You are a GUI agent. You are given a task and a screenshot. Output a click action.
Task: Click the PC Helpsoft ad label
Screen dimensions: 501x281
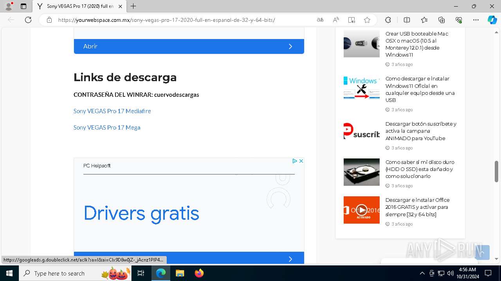tap(97, 166)
